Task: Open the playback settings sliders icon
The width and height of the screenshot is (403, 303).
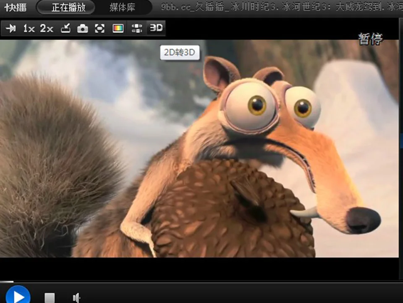Action: pos(137,28)
